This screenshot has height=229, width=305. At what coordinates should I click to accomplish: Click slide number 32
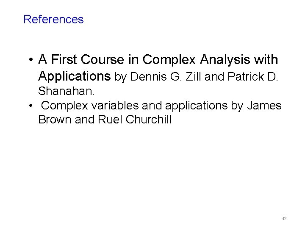coord(284,218)
